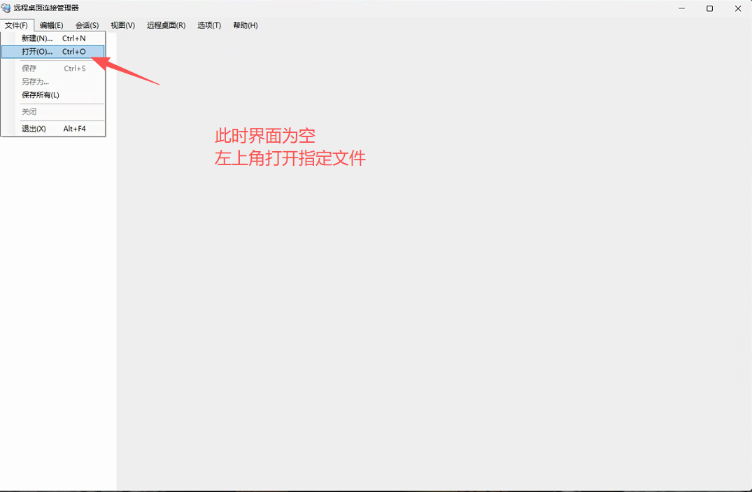Open the 选项(T) menu
The image size is (752, 492).
point(208,25)
